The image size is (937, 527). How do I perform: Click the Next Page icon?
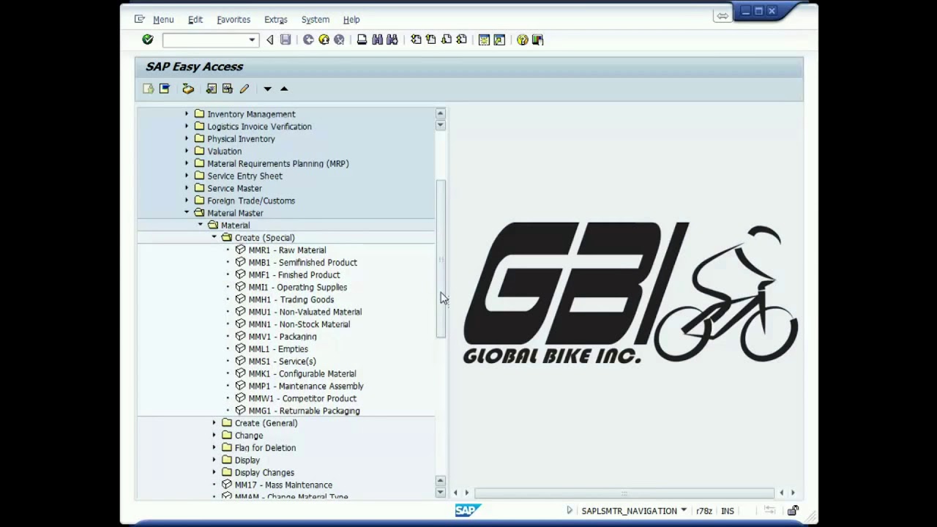click(446, 40)
